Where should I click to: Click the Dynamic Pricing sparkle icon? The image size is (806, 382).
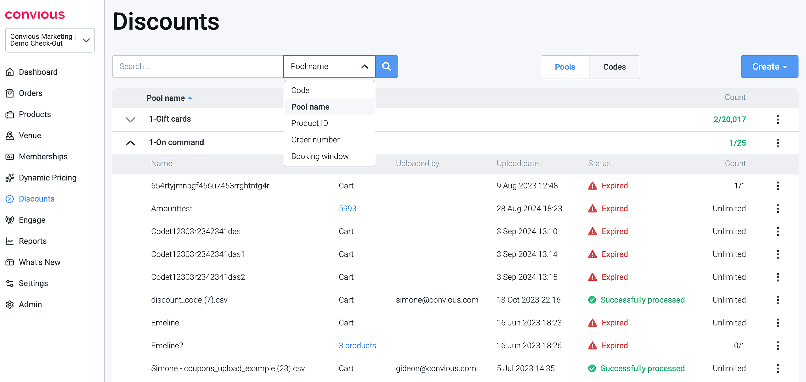(x=10, y=178)
